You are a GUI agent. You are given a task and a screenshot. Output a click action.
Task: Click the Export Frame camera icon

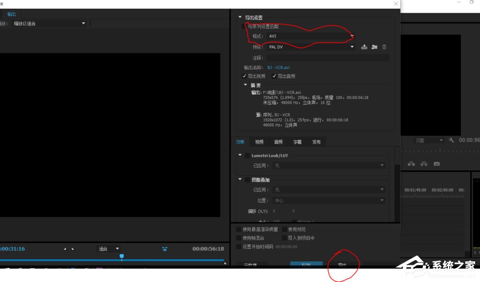pyautogui.click(x=436, y=163)
